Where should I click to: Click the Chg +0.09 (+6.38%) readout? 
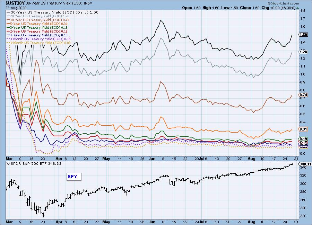tap(279, 8)
